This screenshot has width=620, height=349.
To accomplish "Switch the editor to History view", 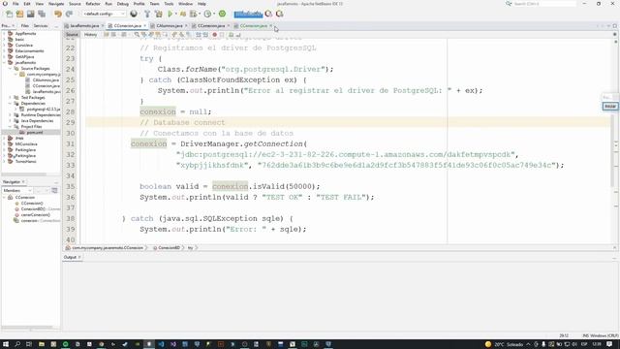I will point(90,35).
